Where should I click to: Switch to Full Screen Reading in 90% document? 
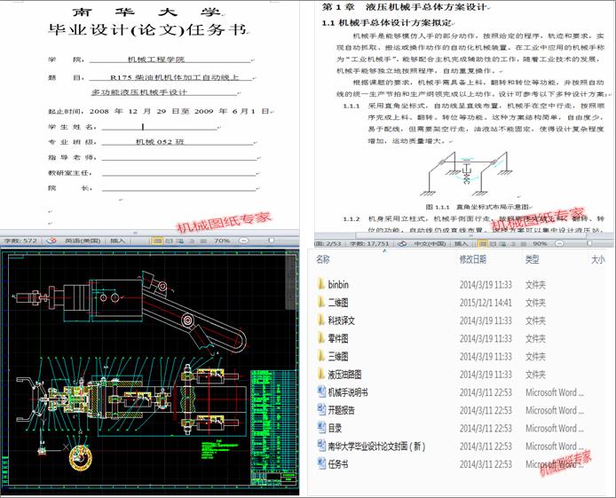[x=494, y=244]
